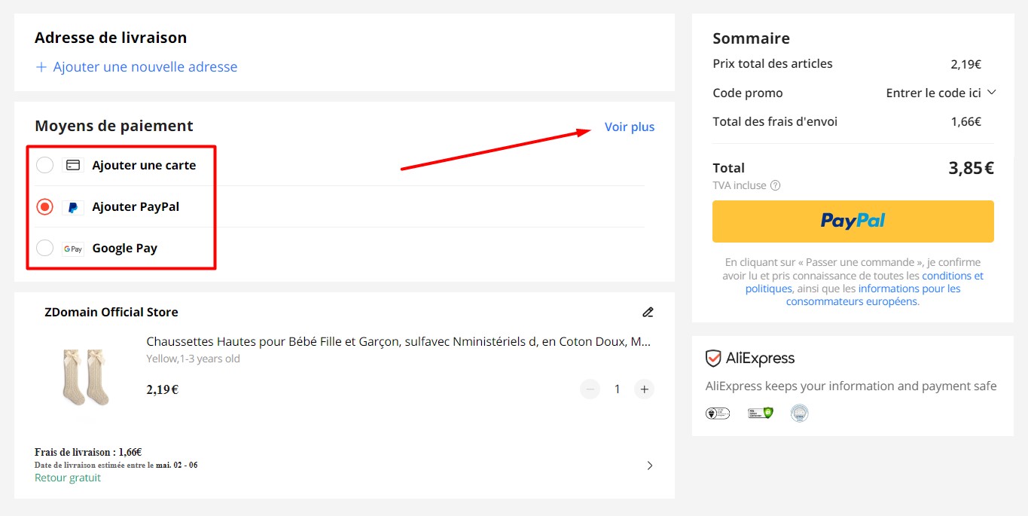Click the baby socks product thumbnail
The width and height of the screenshot is (1028, 516).
(x=85, y=379)
